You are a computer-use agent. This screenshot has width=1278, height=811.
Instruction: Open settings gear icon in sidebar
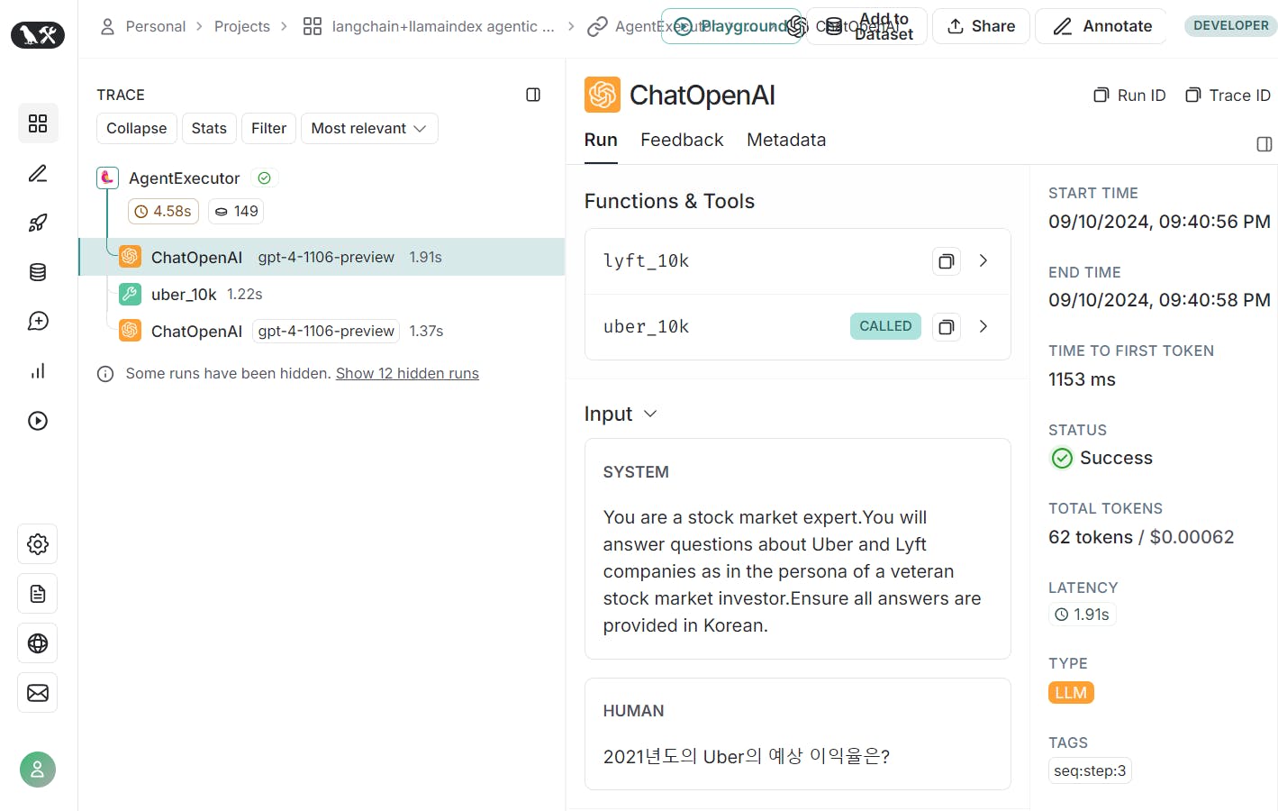[38, 544]
